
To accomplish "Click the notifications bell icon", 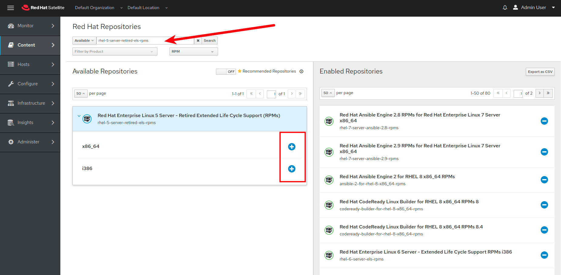I will [505, 7].
